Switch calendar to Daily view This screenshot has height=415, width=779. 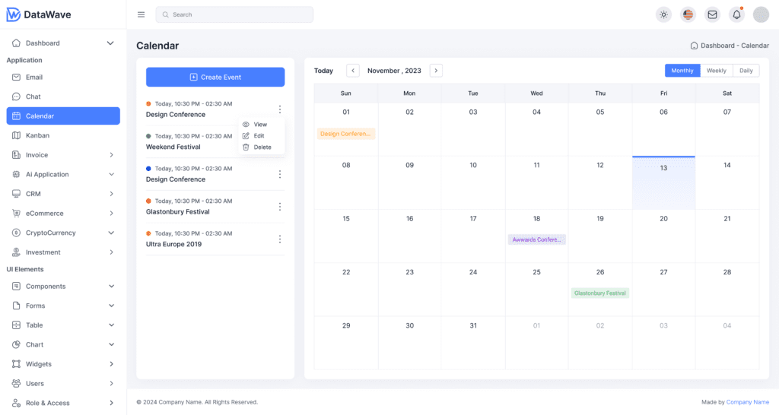tap(746, 71)
